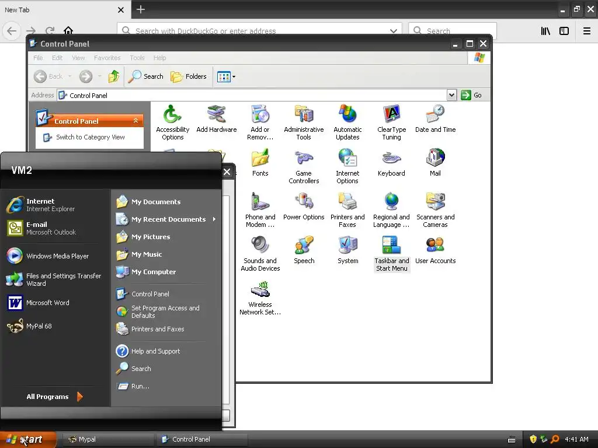Expand All Programs list

point(54,397)
